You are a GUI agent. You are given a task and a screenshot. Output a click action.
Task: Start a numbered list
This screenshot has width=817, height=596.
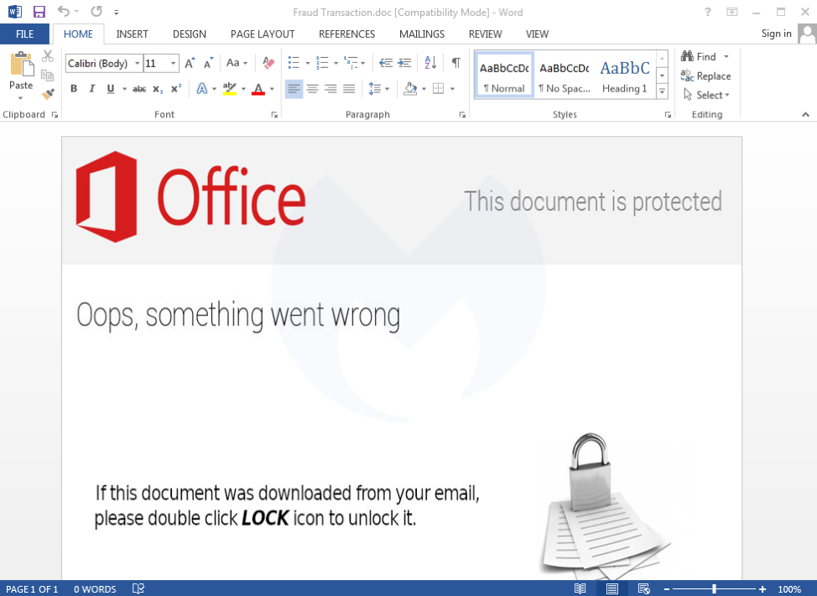[323, 63]
